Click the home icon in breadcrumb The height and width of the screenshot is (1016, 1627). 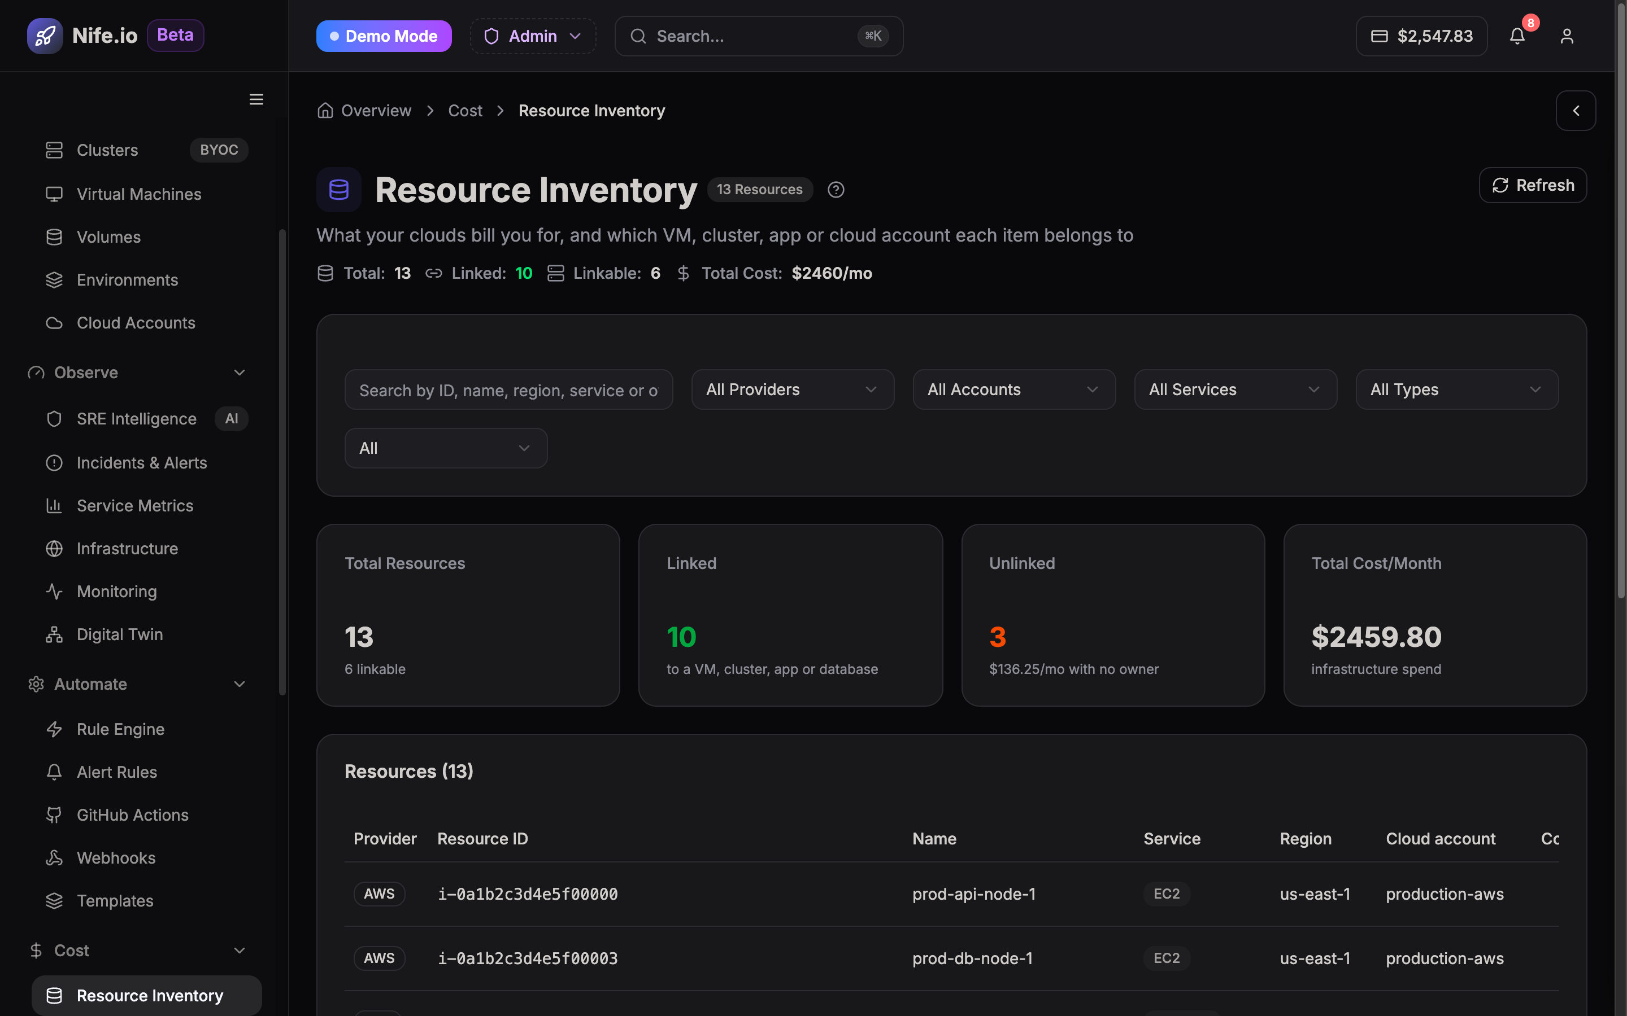[x=325, y=110]
